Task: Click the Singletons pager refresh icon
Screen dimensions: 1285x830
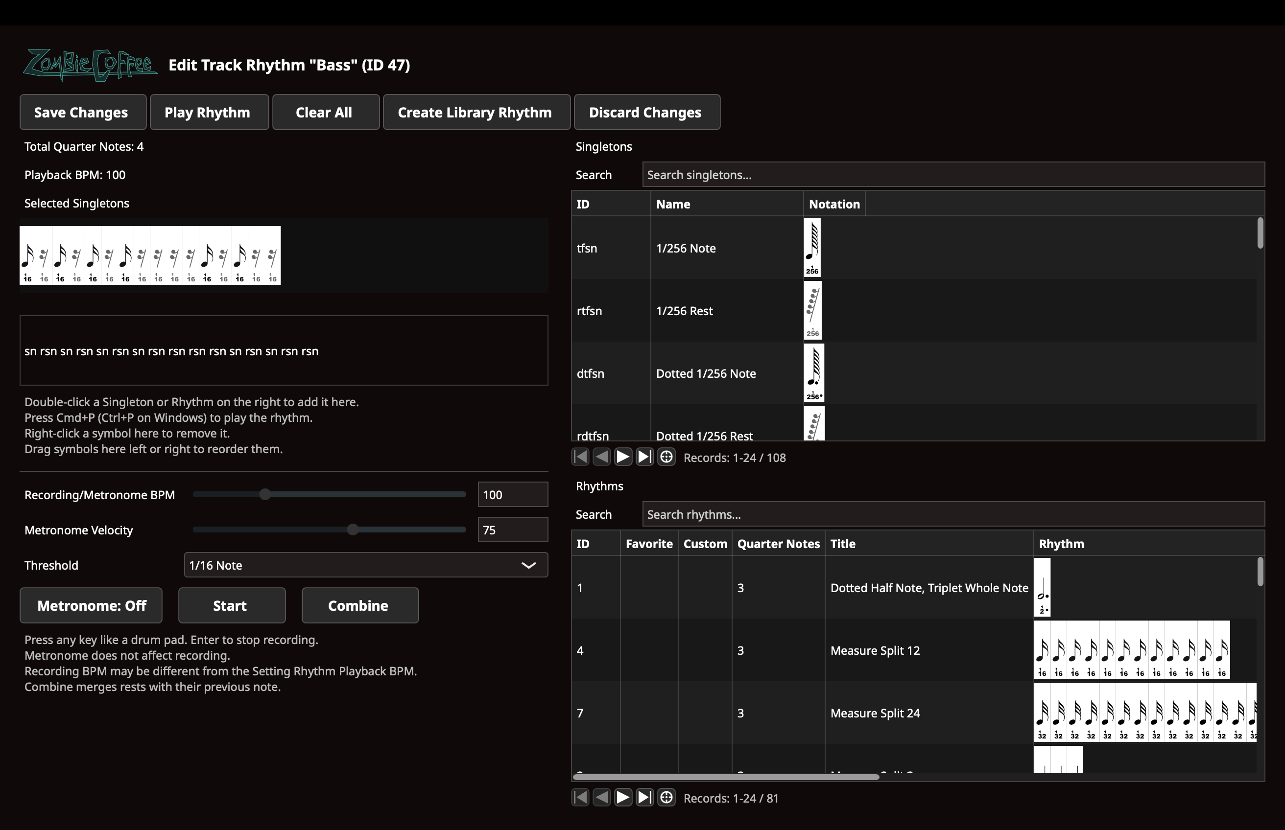Action: (666, 457)
